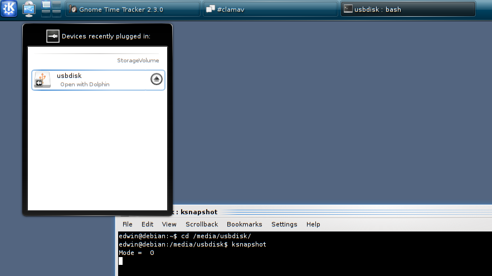Select Open with Dolphin for usbdisk
492x276 pixels.
(x=85, y=84)
